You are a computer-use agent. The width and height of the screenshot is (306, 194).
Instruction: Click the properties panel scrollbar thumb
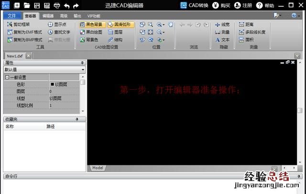(83, 82)
